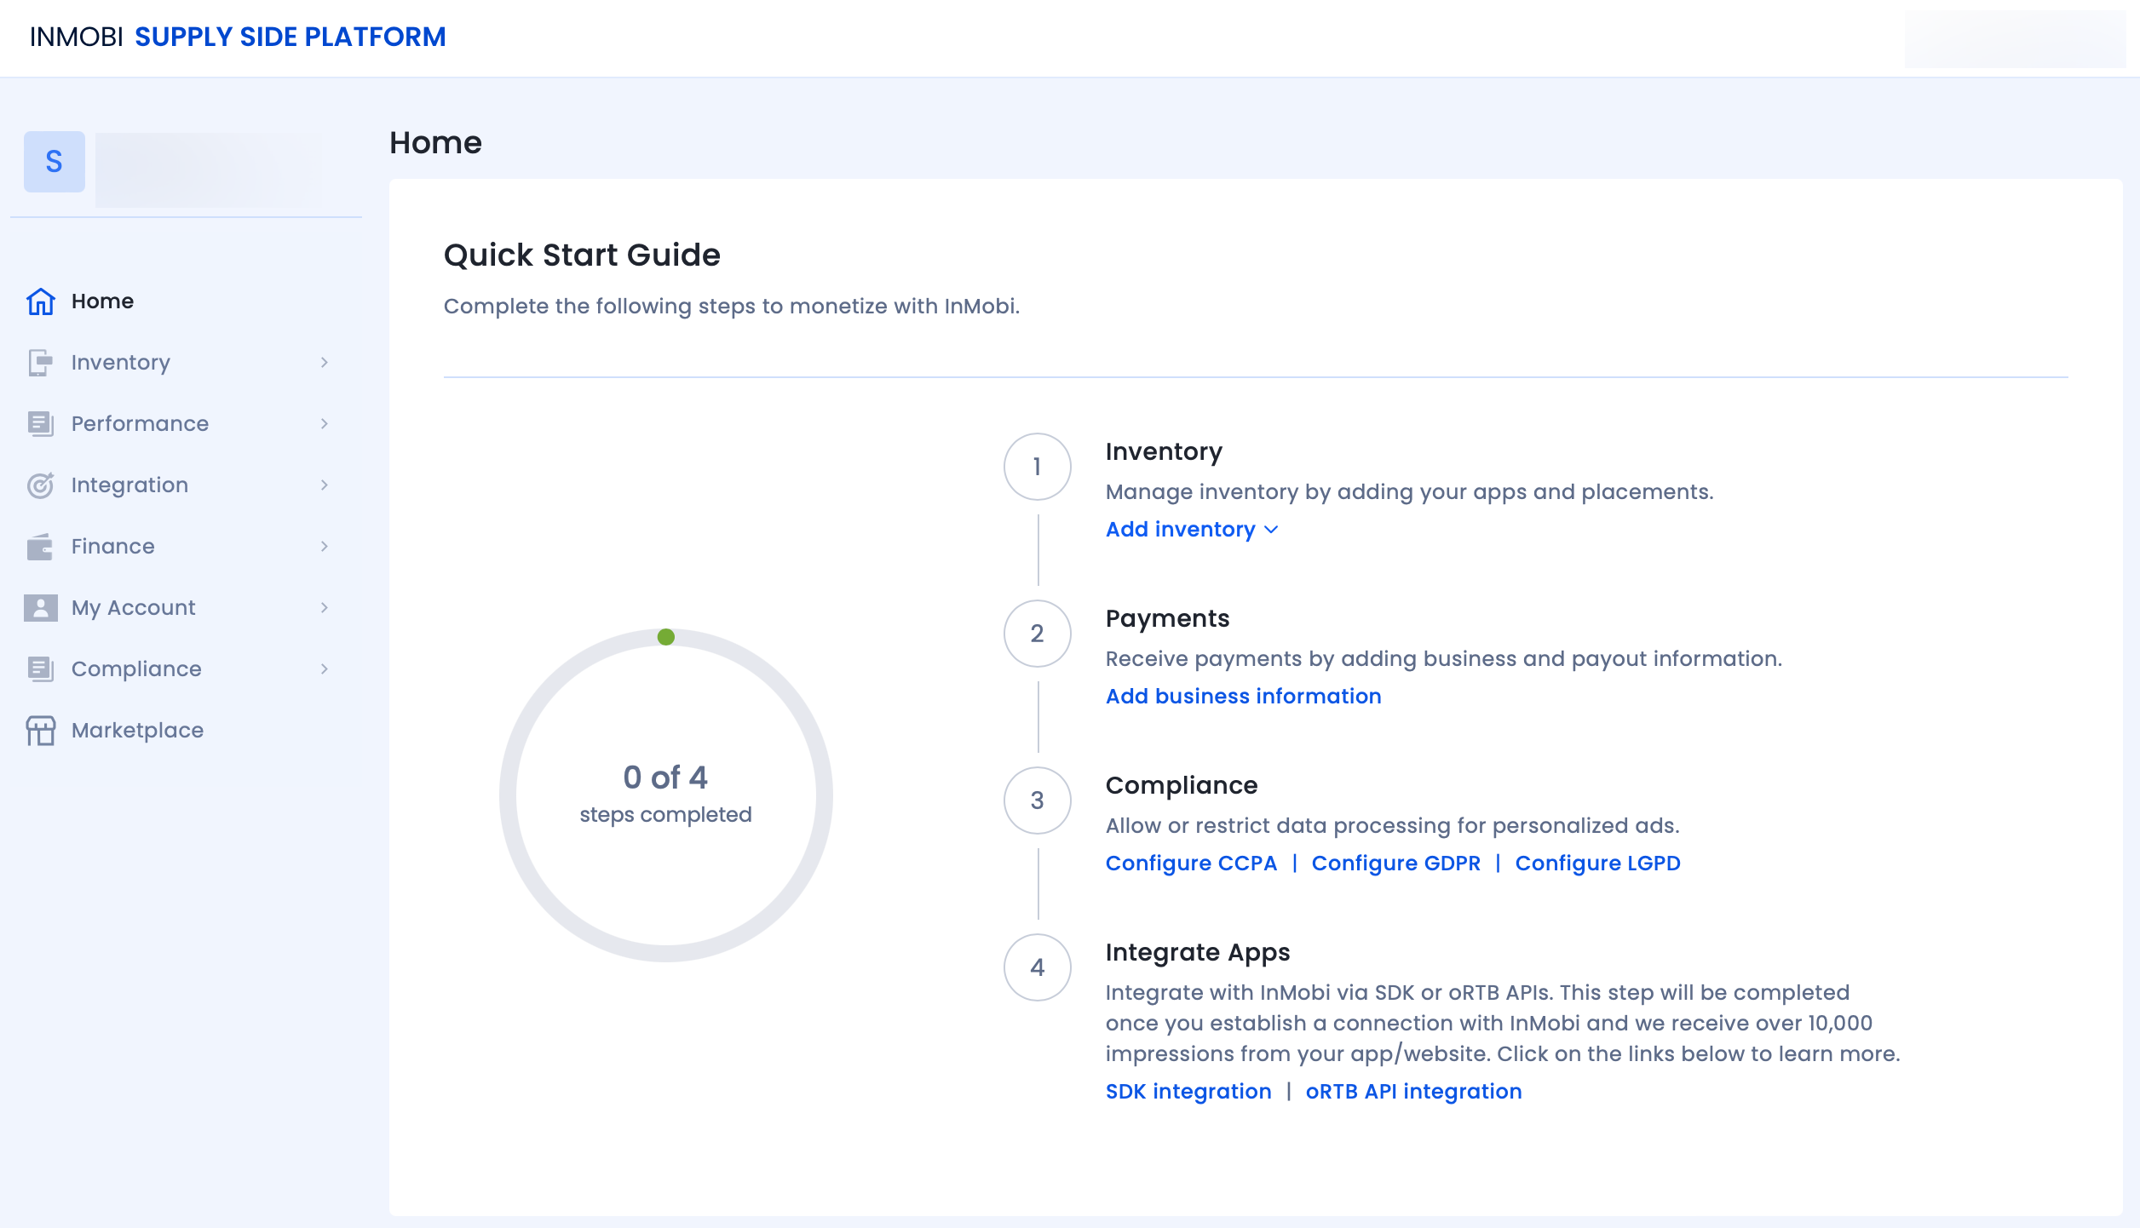Expand the Performance menu chevron
Screen dimensions: 2140x1228
tap(325, 424)
